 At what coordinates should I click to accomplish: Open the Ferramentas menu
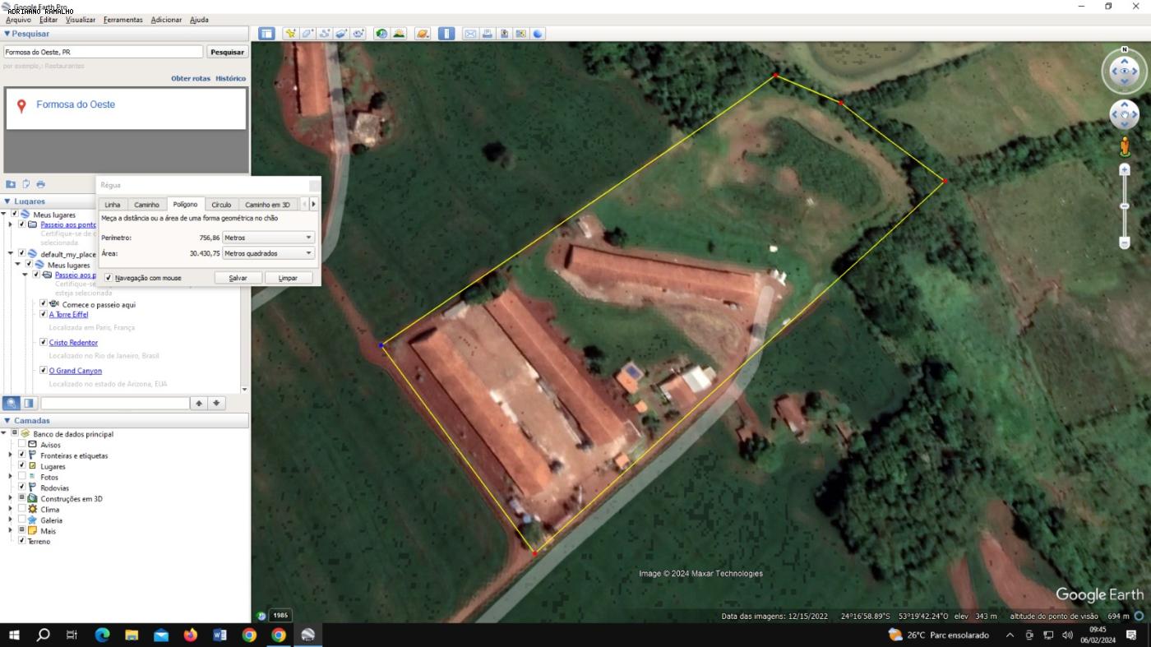click(122, 20)
